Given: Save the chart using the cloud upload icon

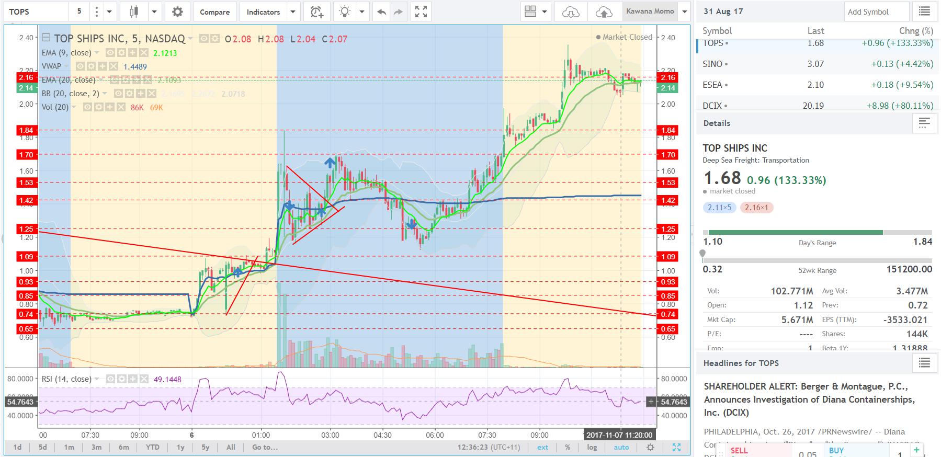Looking at the screenshot, I should click(604, 12).
